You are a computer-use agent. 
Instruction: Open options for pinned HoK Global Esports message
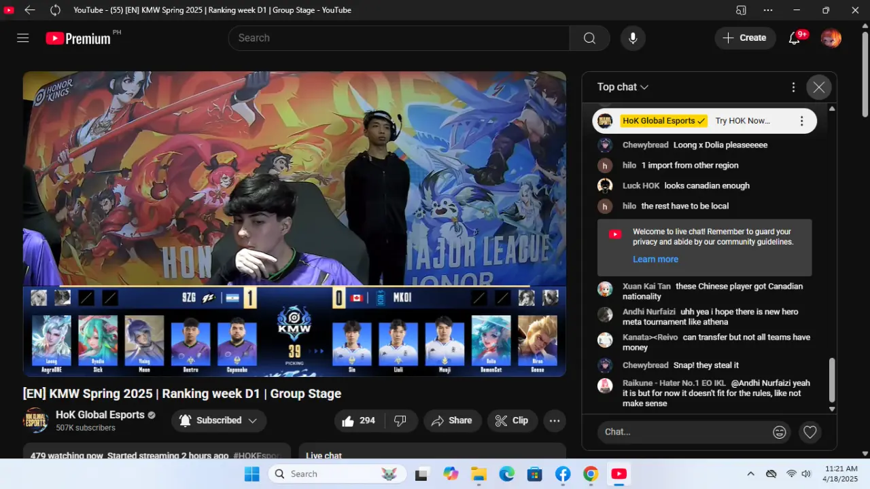(x=801, y=121)
